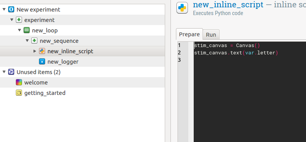Click line number 1 in editor gutter
The width and height of the screenshot is (306, 142).
tap(179, 46)
